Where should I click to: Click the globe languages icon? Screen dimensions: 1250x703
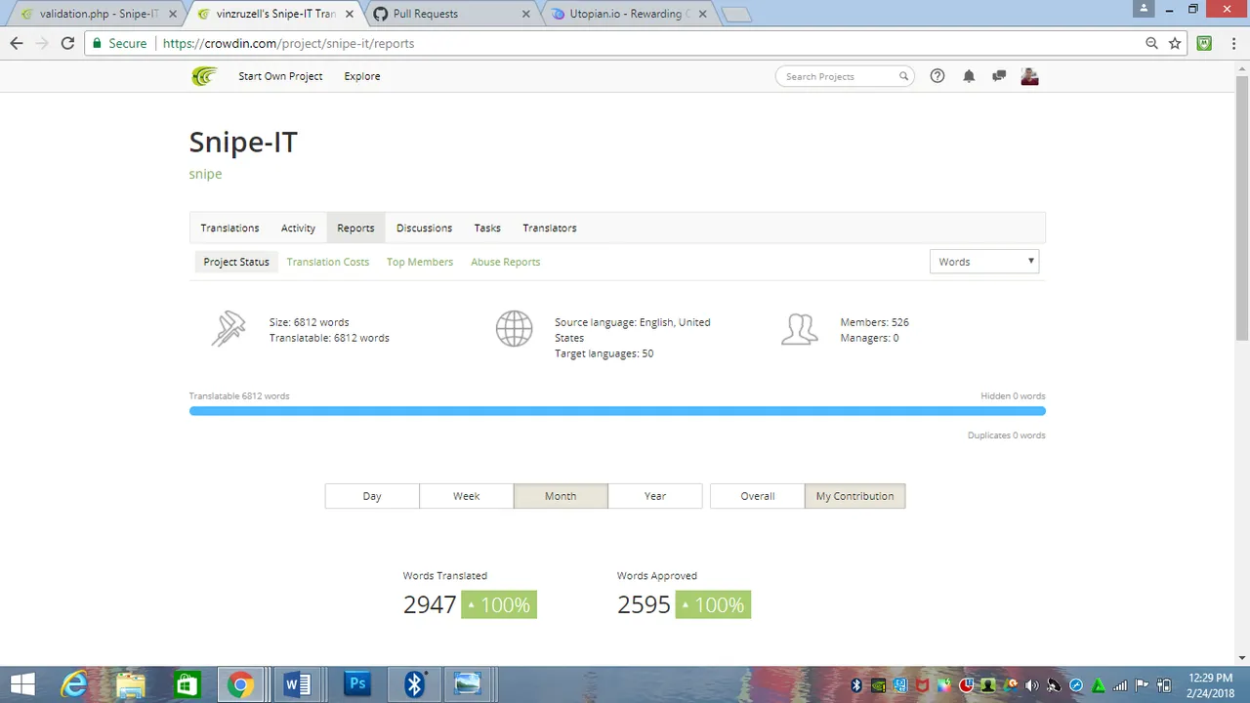click(514, 329)
